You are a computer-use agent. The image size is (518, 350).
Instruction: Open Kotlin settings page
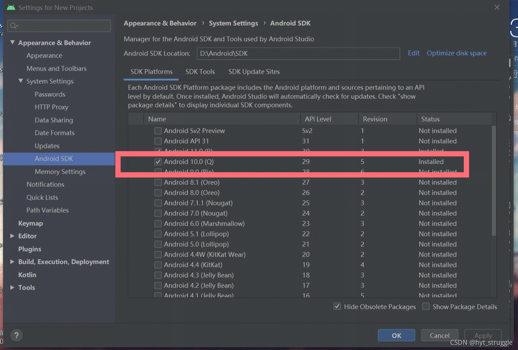[x=27, y=275]
